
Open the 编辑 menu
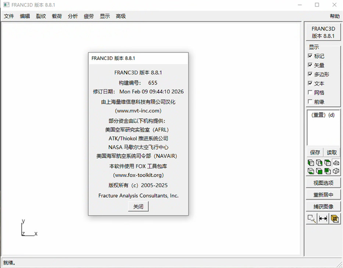pos(25,16)
